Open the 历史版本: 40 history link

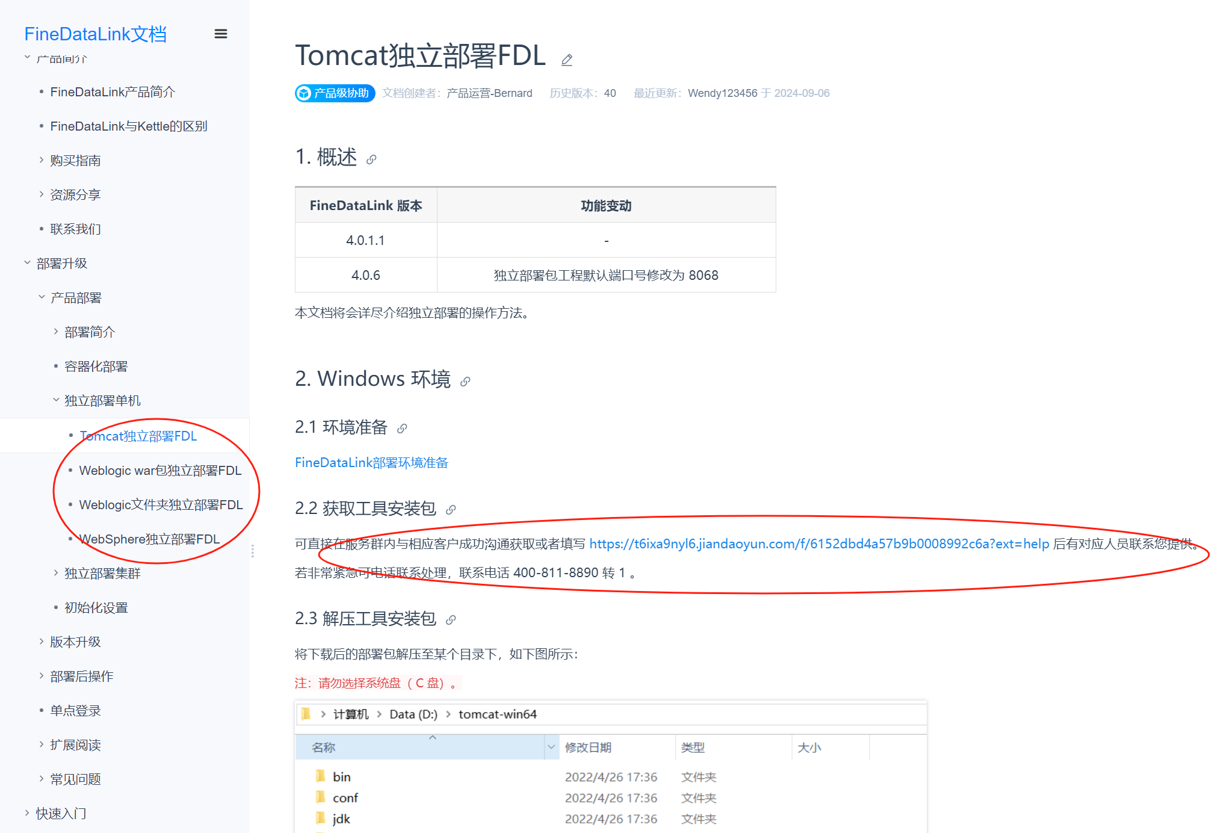click(x=583, y=93)
